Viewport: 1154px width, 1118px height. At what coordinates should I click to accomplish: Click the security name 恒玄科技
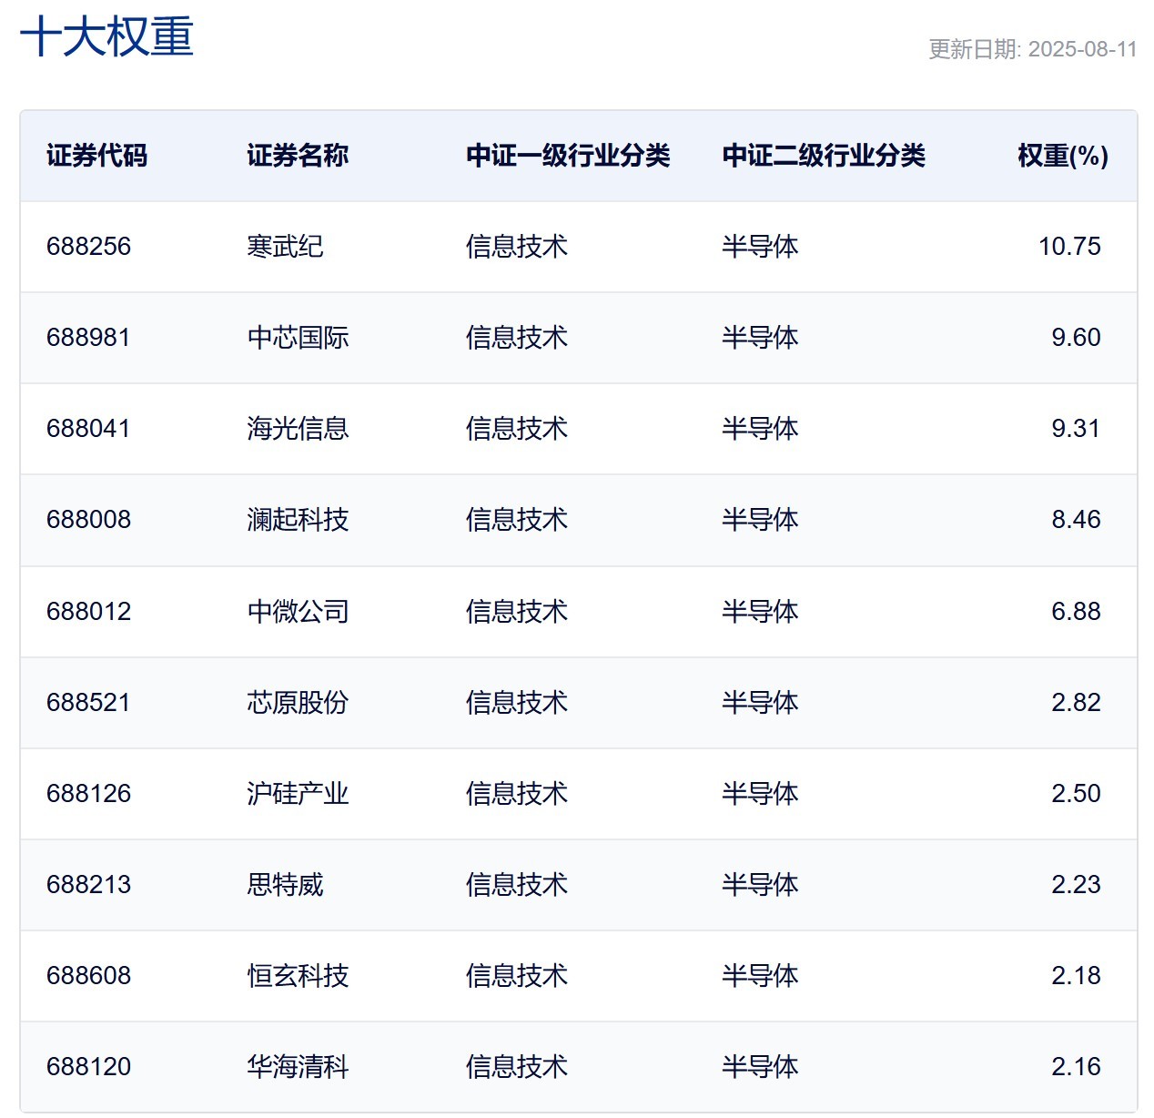[x=298, y=975]
